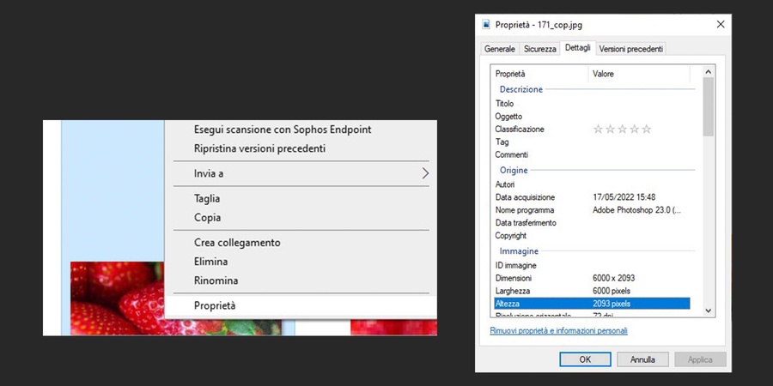Give a five-star Classificazione rating
This screenshot has height=386, width=773.
click(x=647, y=130)
